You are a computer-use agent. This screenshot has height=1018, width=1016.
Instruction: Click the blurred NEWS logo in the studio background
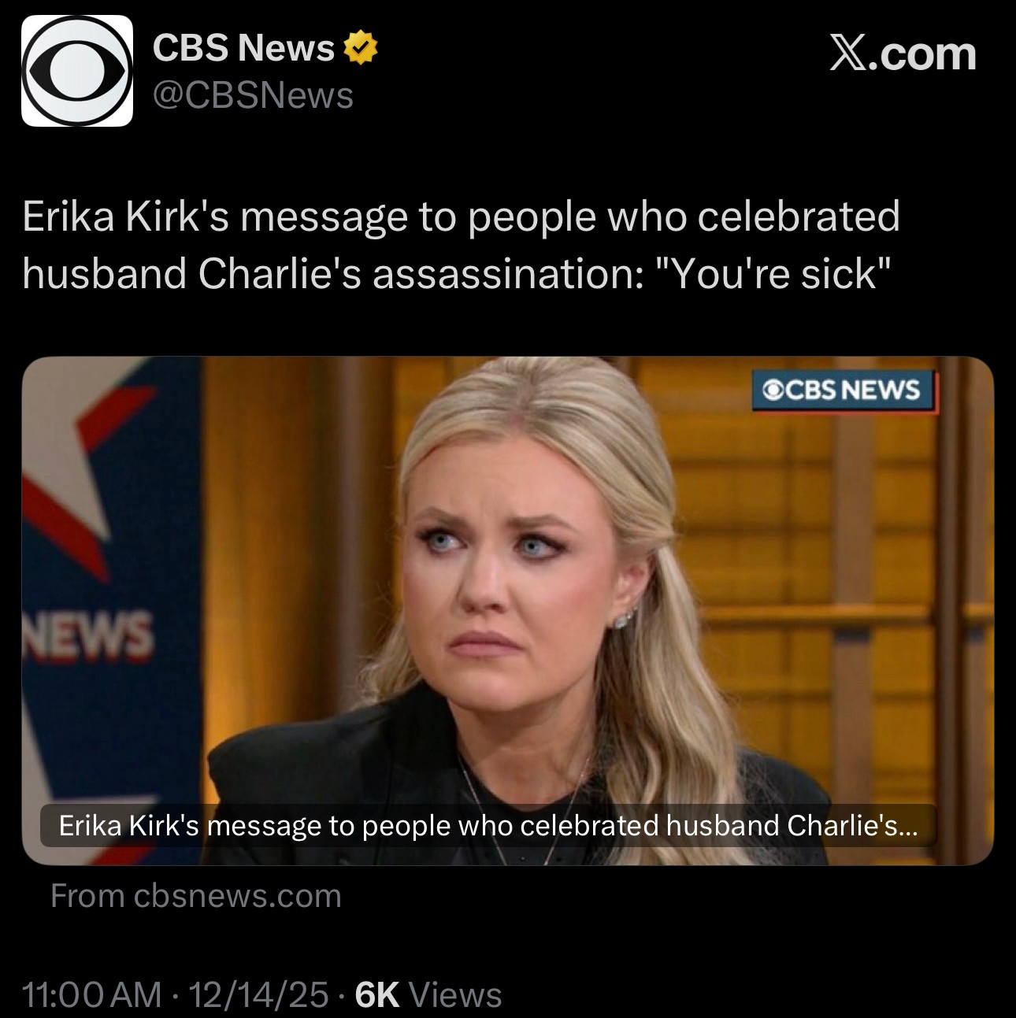pos(89,635)
